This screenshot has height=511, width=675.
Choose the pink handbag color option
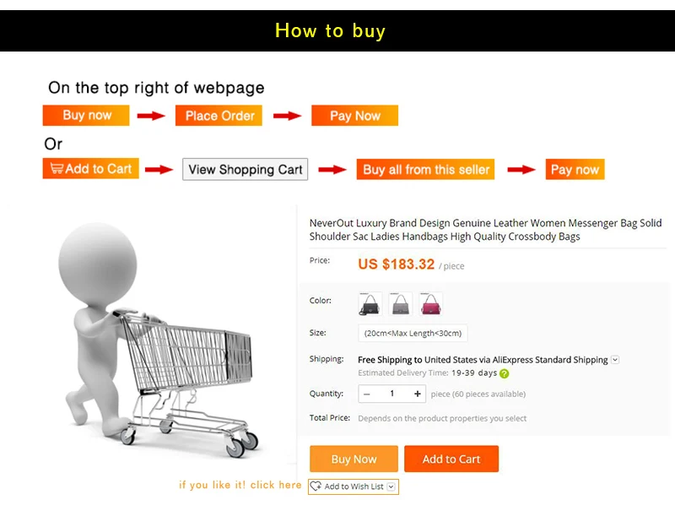click(x=430, y=304)
